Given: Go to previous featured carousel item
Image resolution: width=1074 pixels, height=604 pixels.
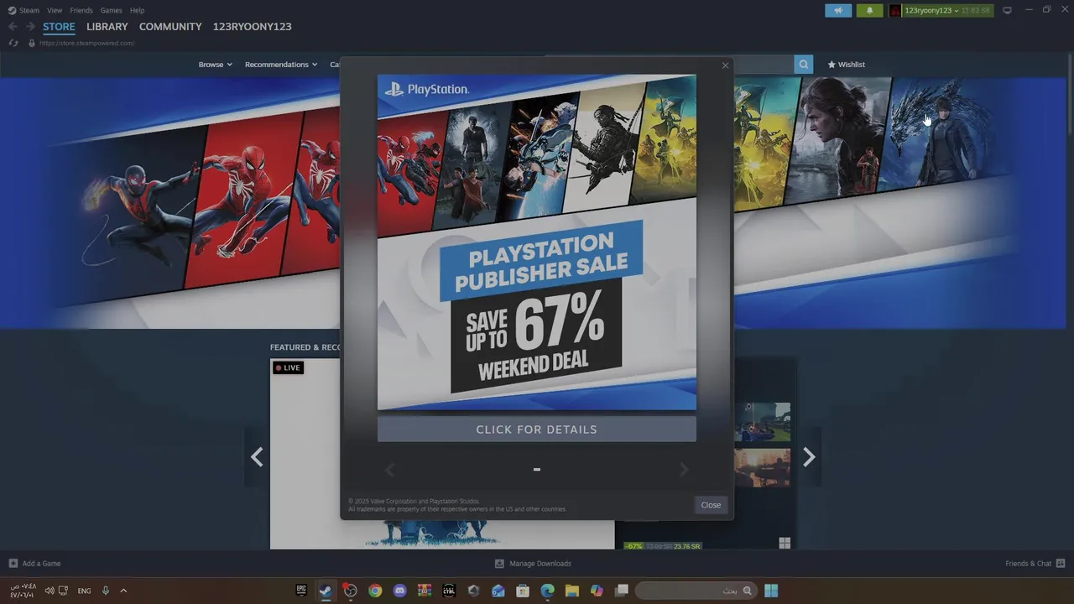Looking at the screenshot, I should [x=257, y=457].
